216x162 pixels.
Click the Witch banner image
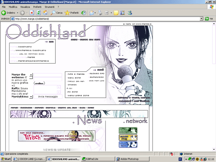pyautogui.click(x=57, y=136)
